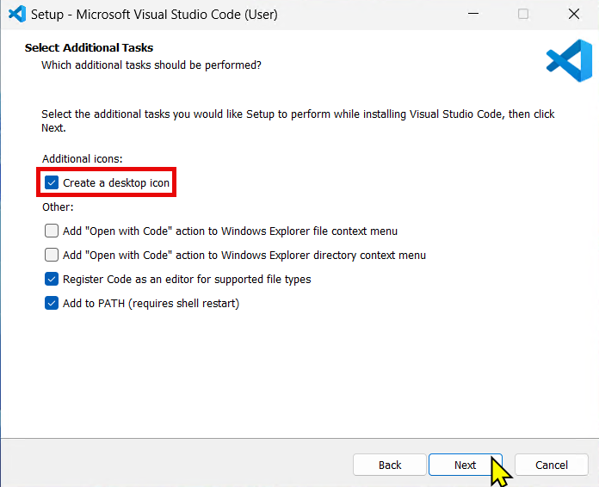Click the 'Additional icons:' label
Image resolution: width=599 pixels, height=487 pixels.
pyautogui.click(x=82, y=159)
